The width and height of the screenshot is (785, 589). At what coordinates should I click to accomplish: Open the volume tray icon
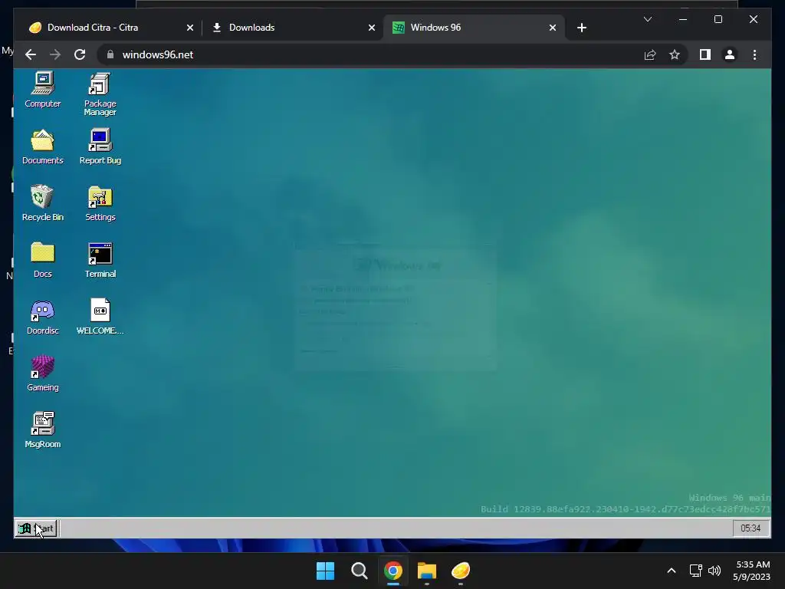pyautogui.click(x=714, y=571)
